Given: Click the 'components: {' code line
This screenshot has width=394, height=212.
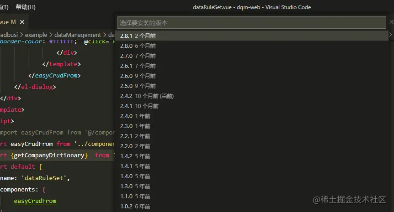Looking at the screenshot, I should [x=23, y=190].
